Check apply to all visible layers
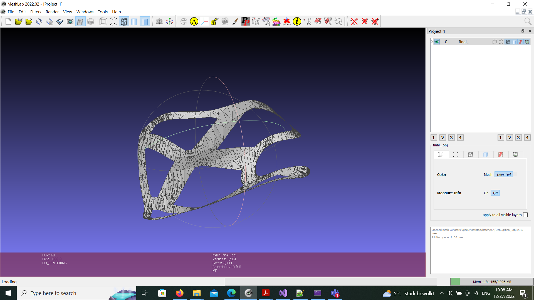The width and height of the screenshot is (534, 300). tap(525, 215)
